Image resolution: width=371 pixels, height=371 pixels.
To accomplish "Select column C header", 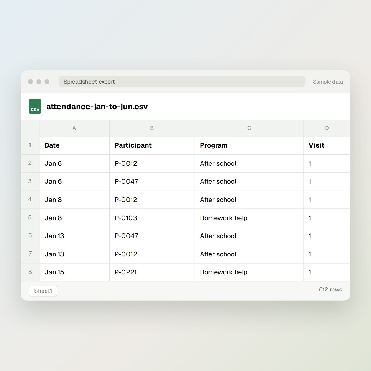I will pyautogui.click(x=249, y=128).
